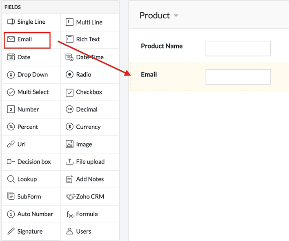Add a File upload field
This screenshot has width=289, height=241.
tap(90, 162)
